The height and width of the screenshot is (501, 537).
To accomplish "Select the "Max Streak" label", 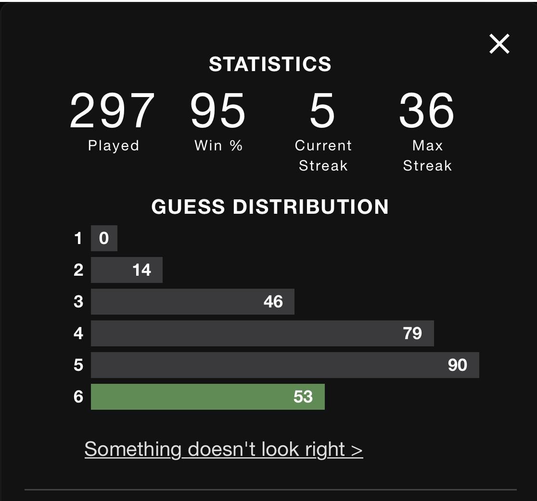I will click(x=427, y=156).
